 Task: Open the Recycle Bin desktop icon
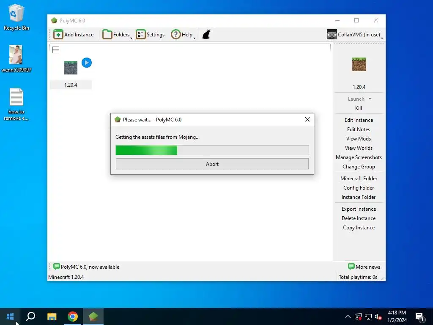point(16,17)
